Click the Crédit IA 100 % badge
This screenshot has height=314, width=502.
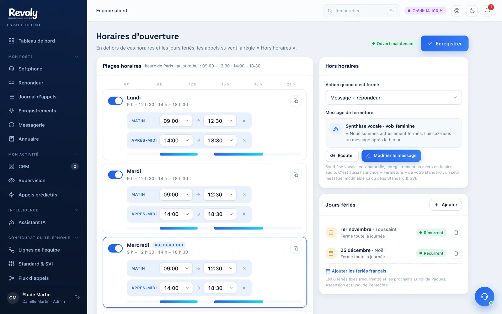point(425,11)
